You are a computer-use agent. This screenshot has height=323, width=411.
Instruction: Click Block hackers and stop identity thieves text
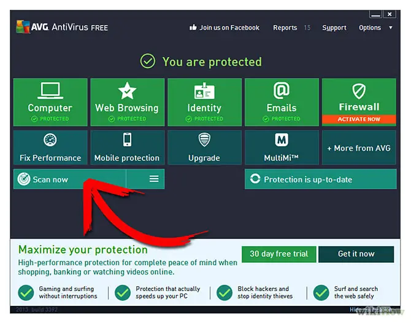[265, 292]
